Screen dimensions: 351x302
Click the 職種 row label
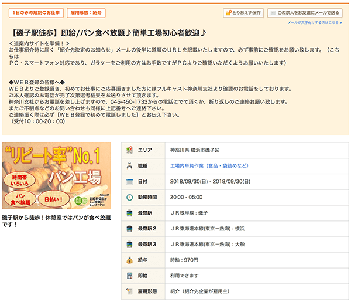[143, 166]
